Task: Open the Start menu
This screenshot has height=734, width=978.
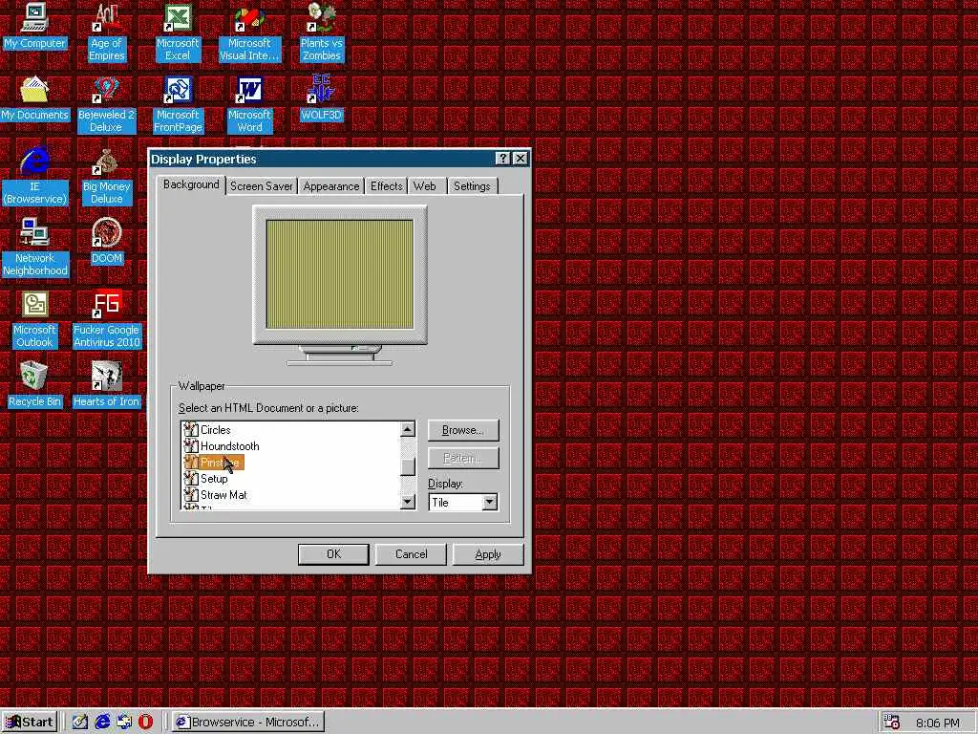Action: pos(30,723)
